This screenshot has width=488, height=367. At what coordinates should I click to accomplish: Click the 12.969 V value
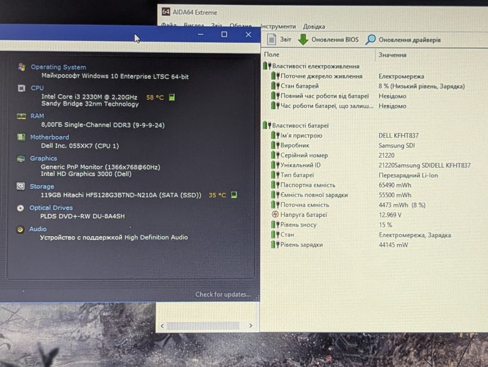click(x=390, y=215)
